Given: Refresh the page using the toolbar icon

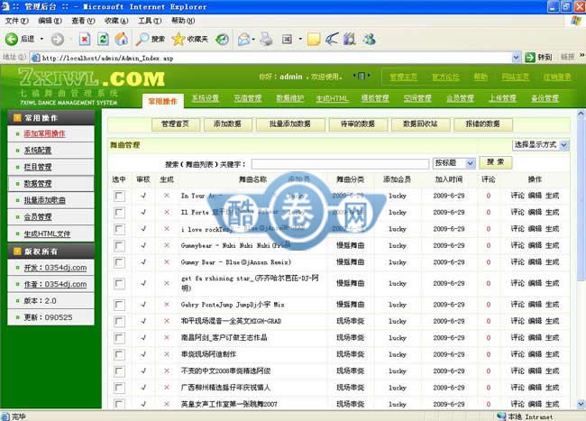Looking at the screenshot, I should pos(103,39).
